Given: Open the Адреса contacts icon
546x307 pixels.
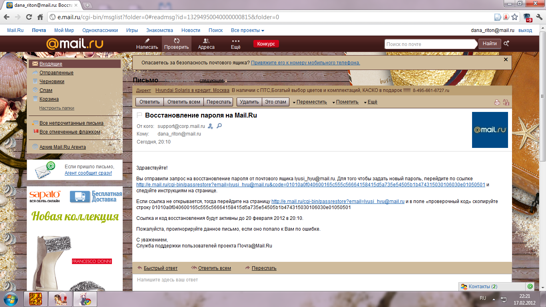Looking at the screenshot, I should pyautogui.click(x=206, y=44).
